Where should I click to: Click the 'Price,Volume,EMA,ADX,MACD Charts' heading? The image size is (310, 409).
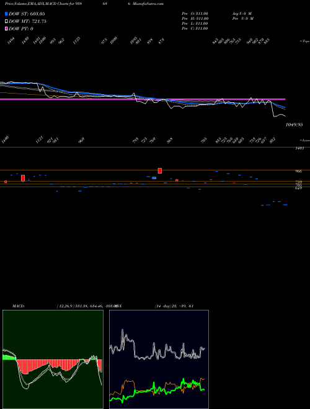coord(38,4)
